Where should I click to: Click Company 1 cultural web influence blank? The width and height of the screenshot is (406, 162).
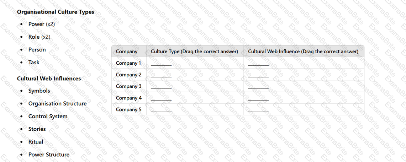coord(258,65)
